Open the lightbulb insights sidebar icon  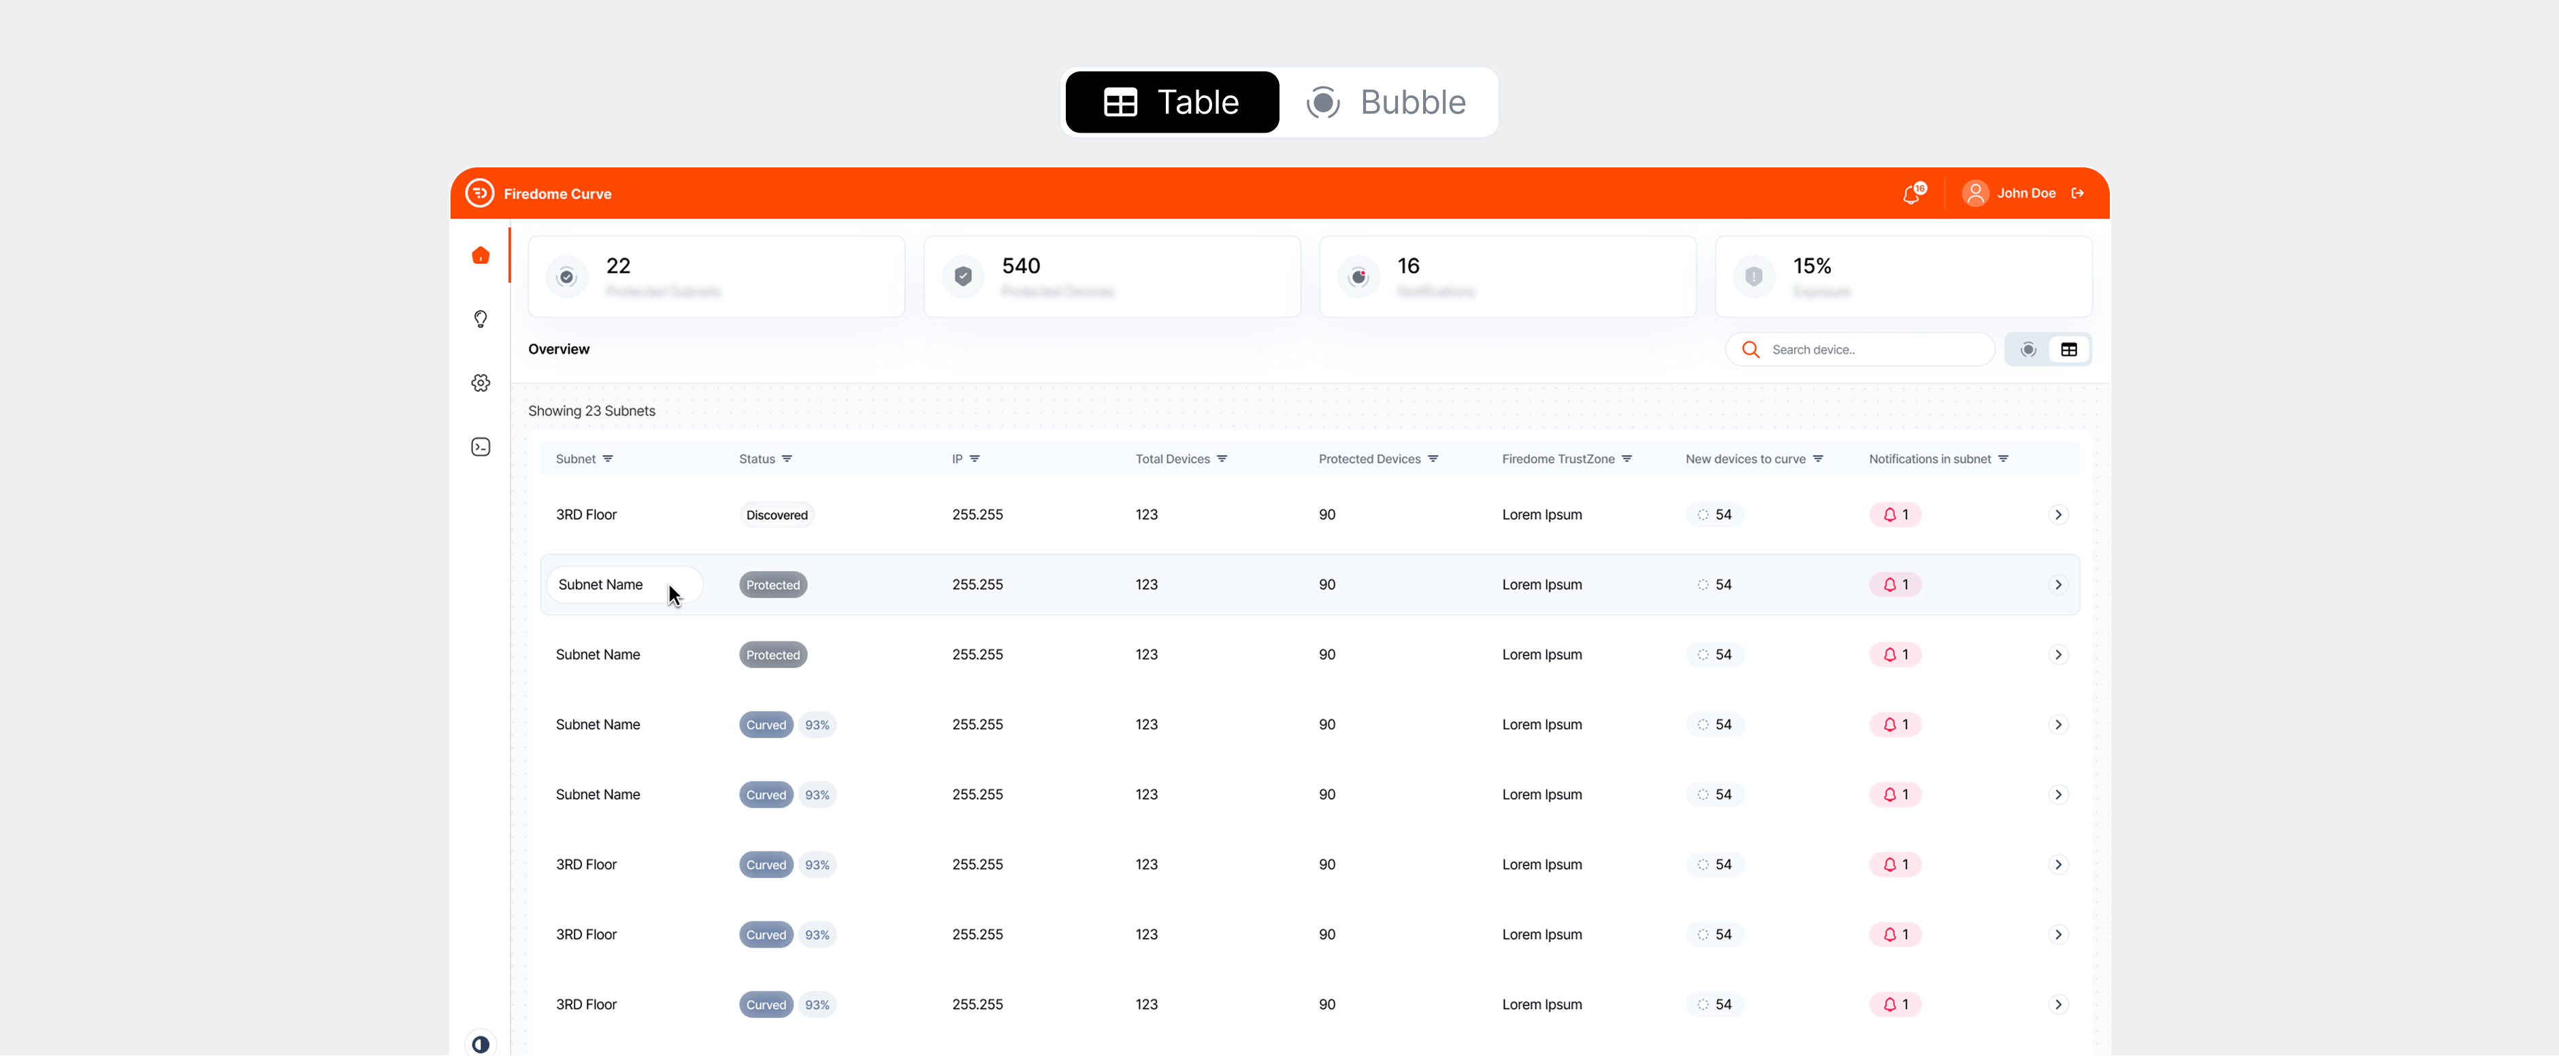[x=480, y=319]
